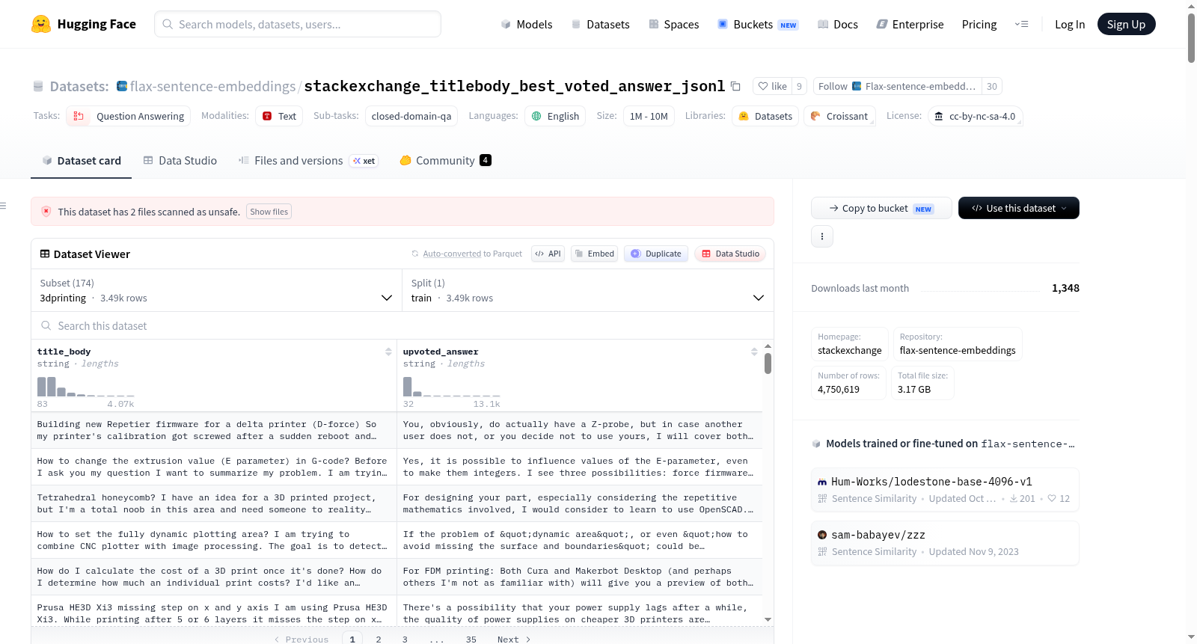Switch to the Files and versions tab
This screenshot has height=644, width=1197.
click(x=308, y=161)
